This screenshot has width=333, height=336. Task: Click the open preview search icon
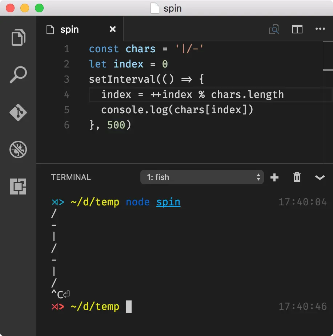point(274,29)
